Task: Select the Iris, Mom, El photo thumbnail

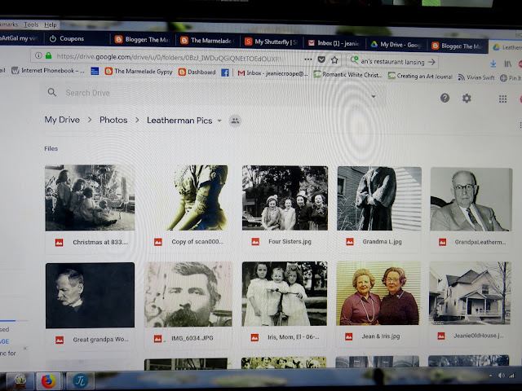Action: [x=285, y=294]
